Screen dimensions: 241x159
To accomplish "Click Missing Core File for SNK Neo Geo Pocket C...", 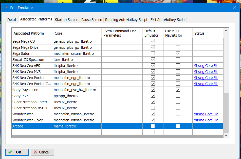I will pos(206,84).
